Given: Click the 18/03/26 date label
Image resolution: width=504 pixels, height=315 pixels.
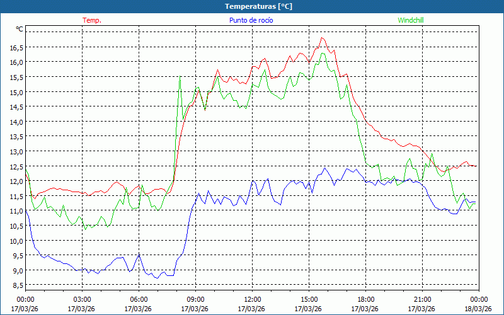Looking at the screenshot, I should click(x=479, y=309).
